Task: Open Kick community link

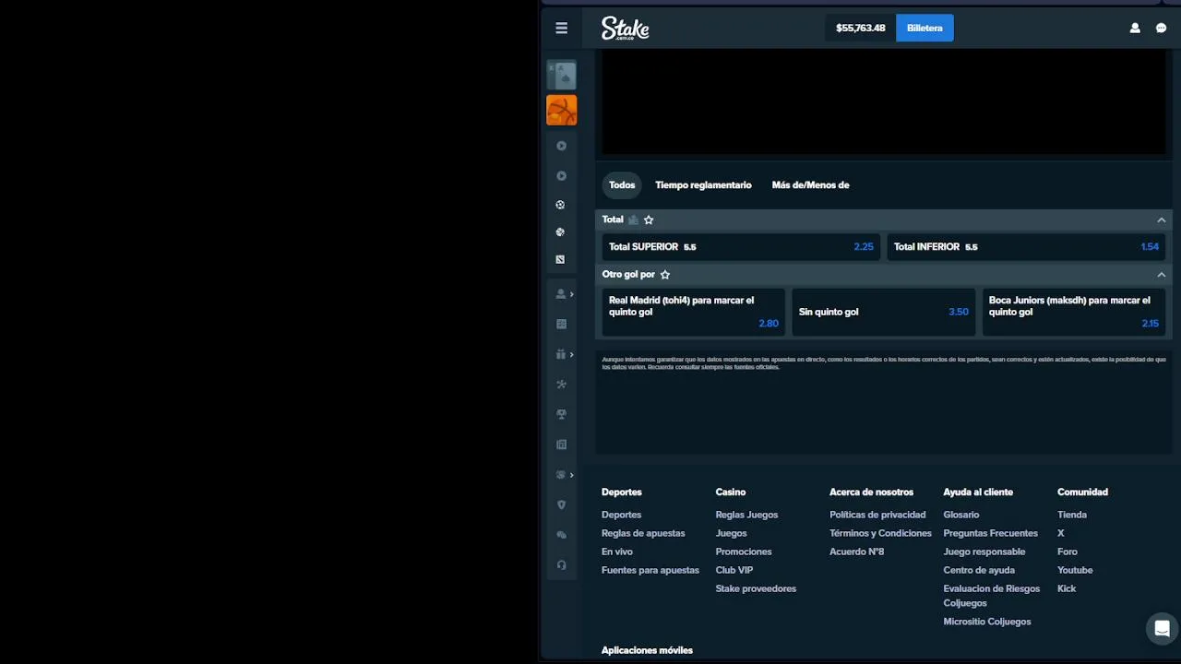Action: (x=1067, y=588)
